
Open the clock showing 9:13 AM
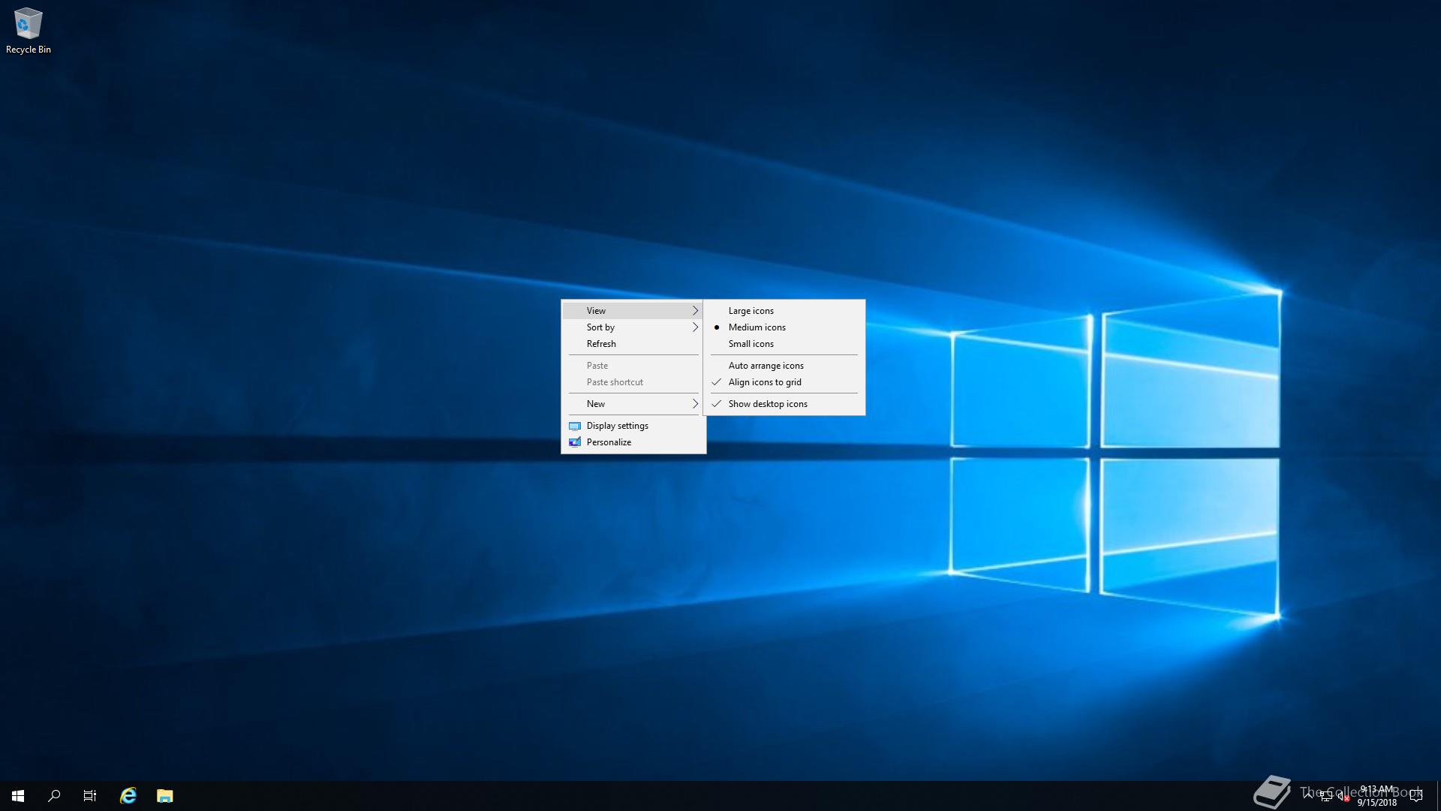coord(1376,796)
